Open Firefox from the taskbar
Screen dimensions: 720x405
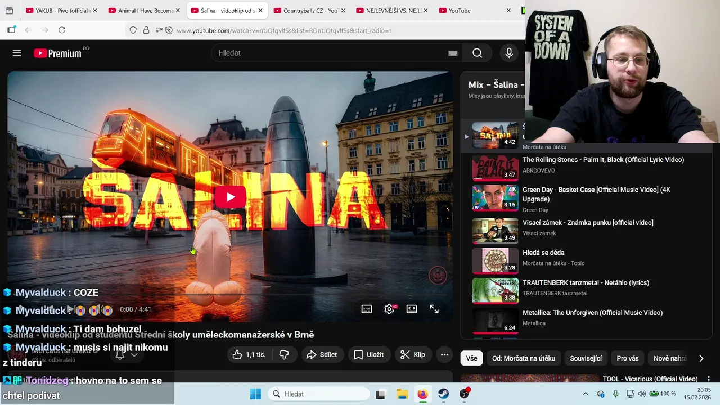(x=422, y=394)
